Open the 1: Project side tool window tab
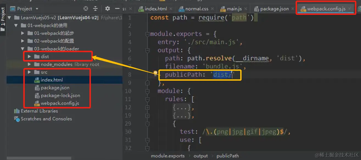361x160 pixels. pyautogui.click(x=3, y=19)
